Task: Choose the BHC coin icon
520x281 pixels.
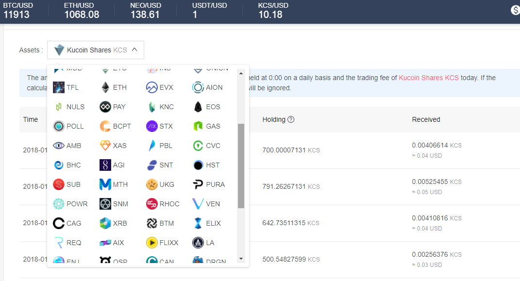Action: (59, 165)
